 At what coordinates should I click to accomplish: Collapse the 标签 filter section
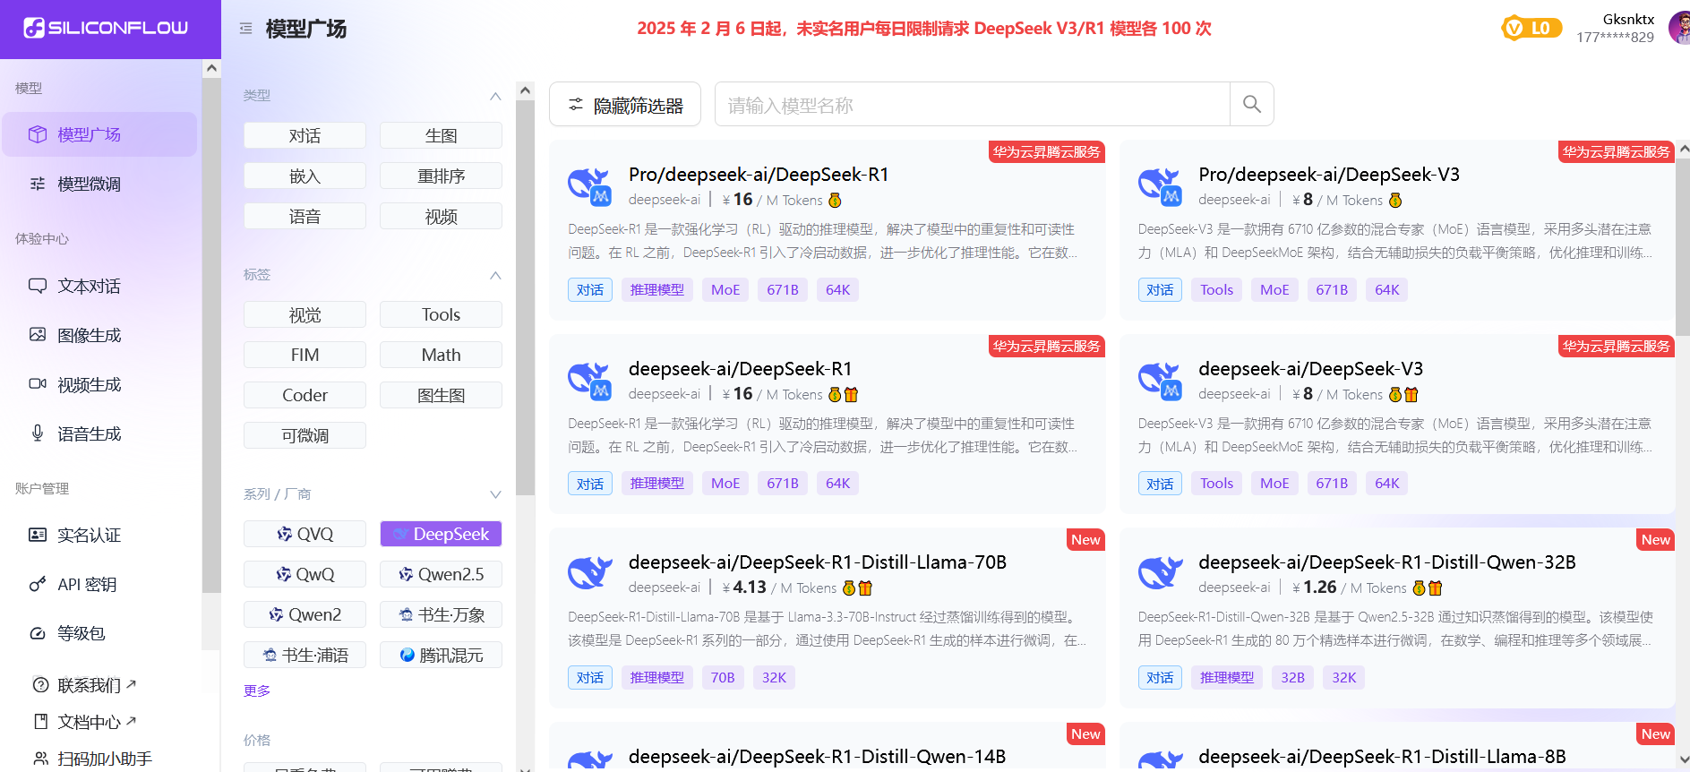click(x=495, y=275)
